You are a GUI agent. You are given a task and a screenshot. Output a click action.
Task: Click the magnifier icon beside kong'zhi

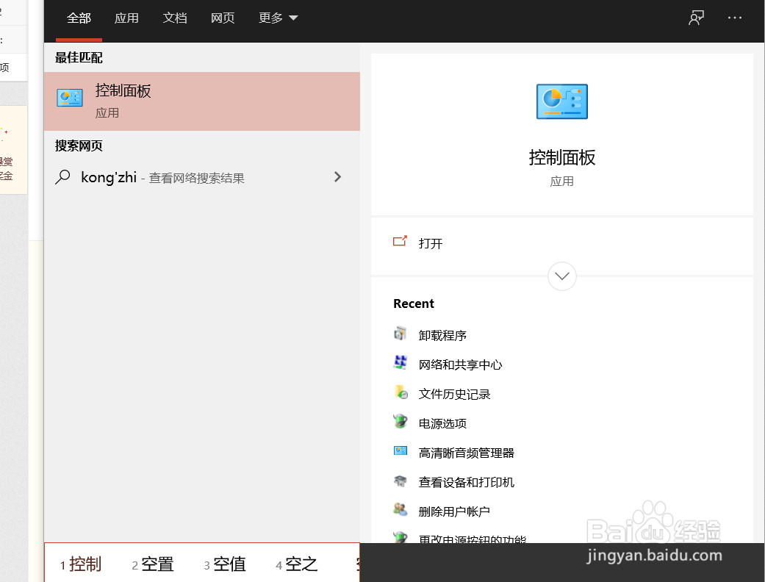pos(62,176)
